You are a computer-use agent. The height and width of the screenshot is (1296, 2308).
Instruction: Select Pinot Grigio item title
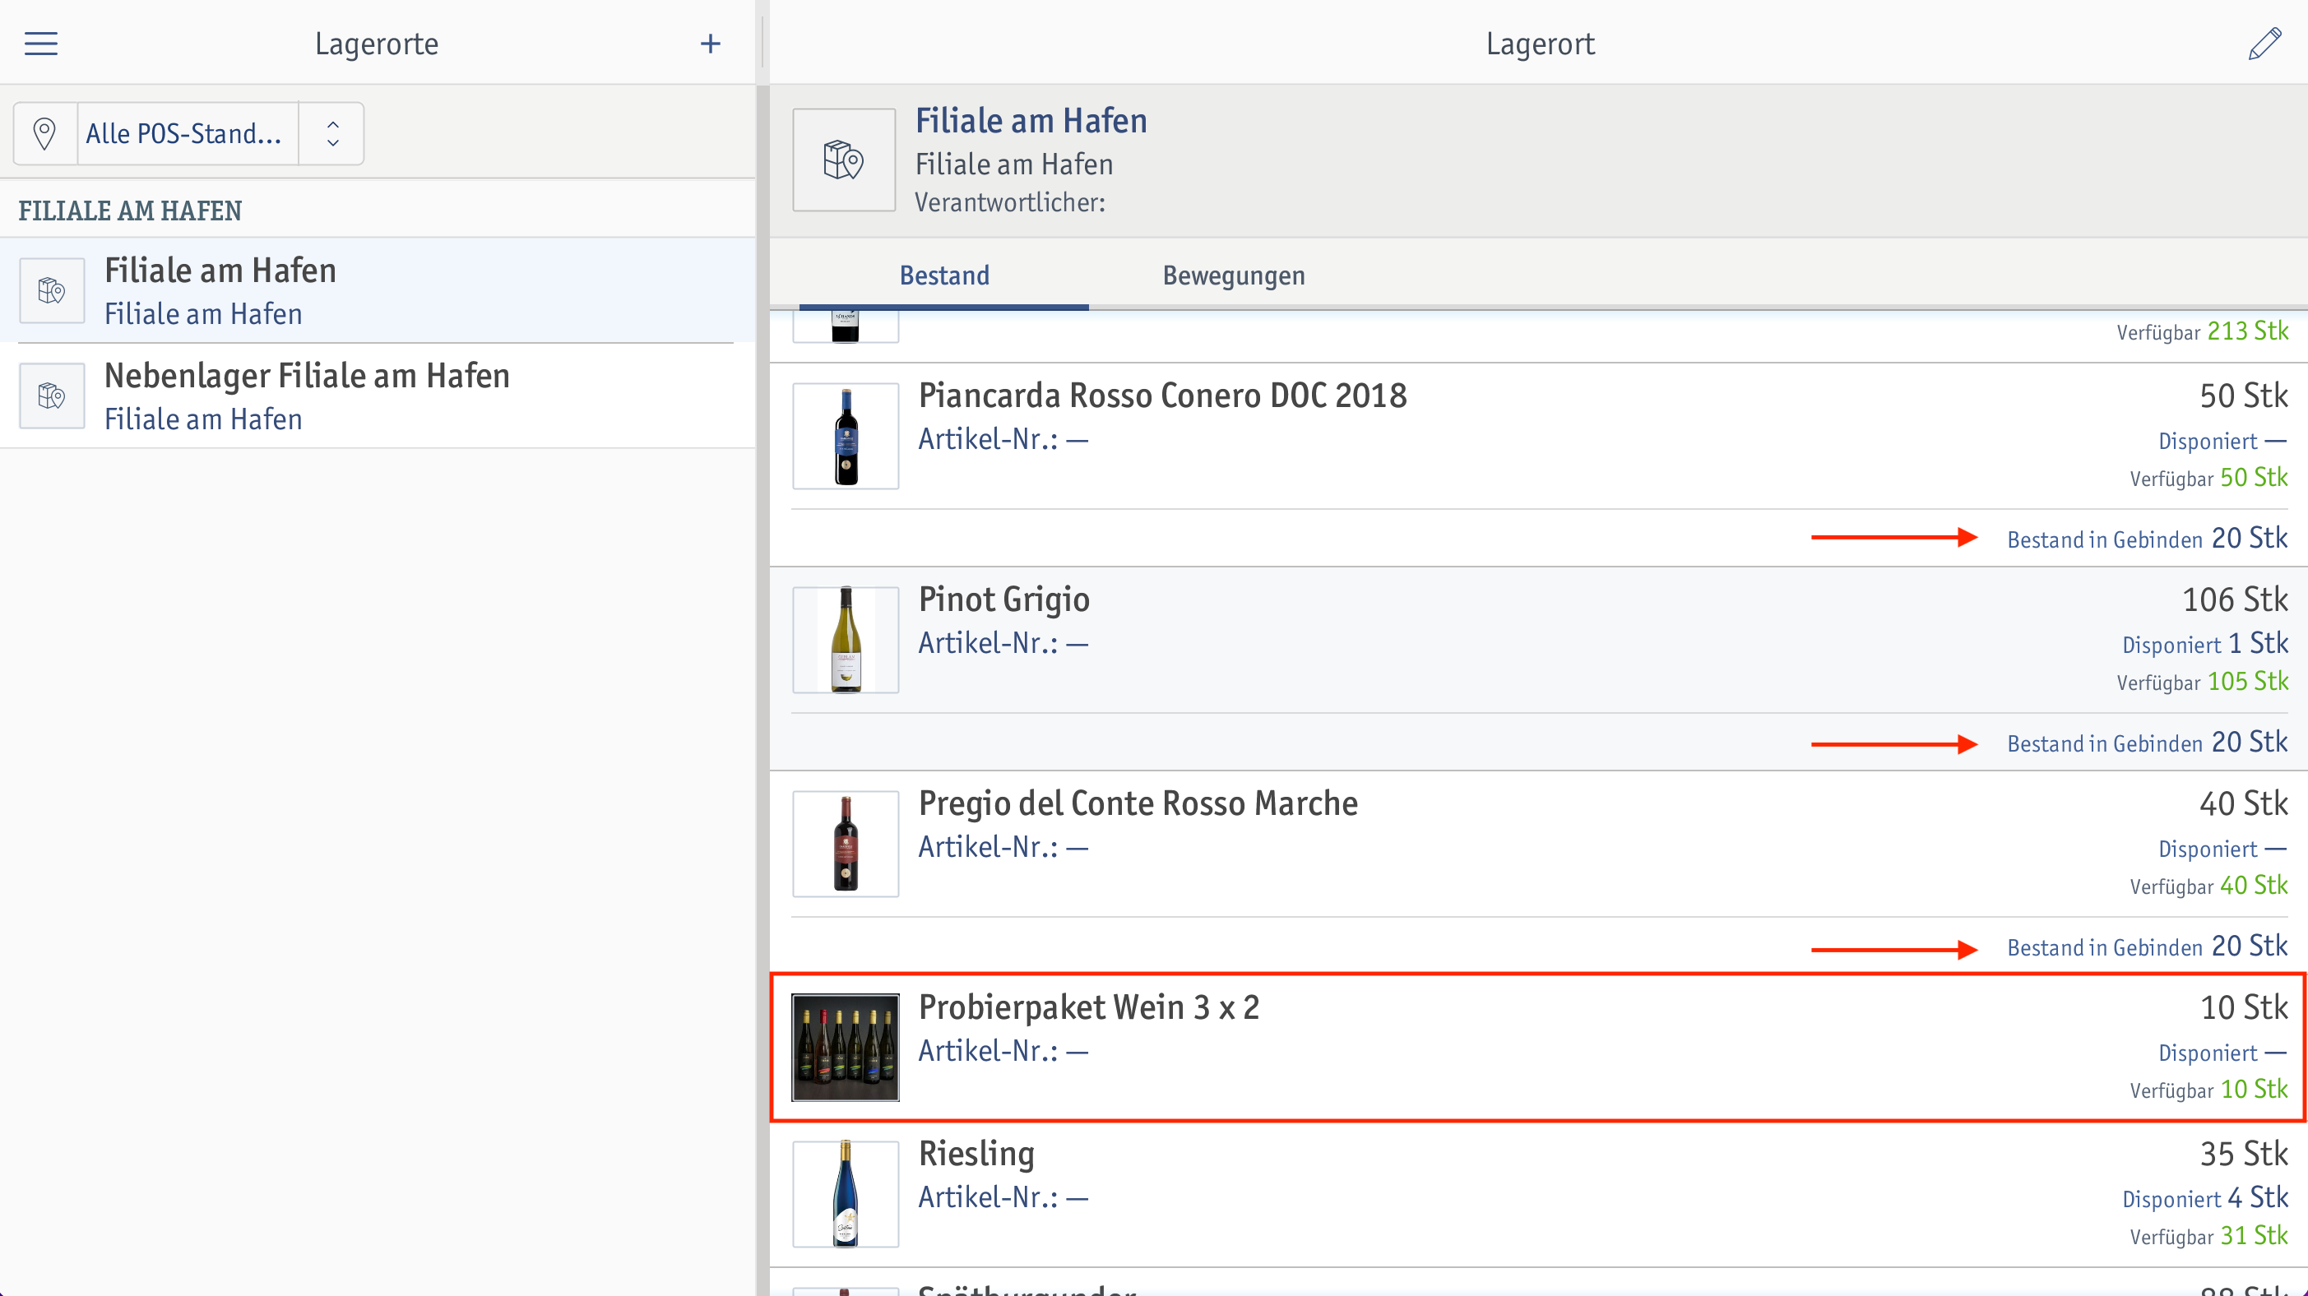tap(1003, 600)
